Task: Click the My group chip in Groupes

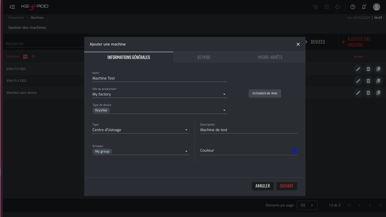Action: click(x=102, y=151)
